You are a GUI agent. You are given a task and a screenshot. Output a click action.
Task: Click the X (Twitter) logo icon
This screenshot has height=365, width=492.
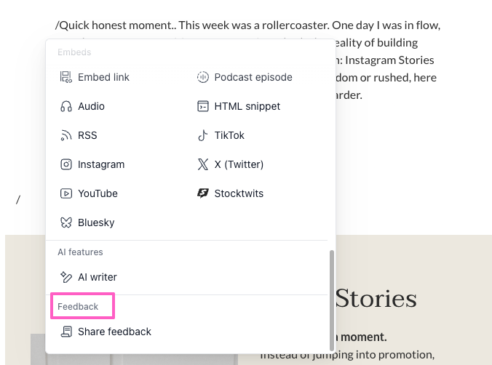pyautogui.click(x=203, y=164)
